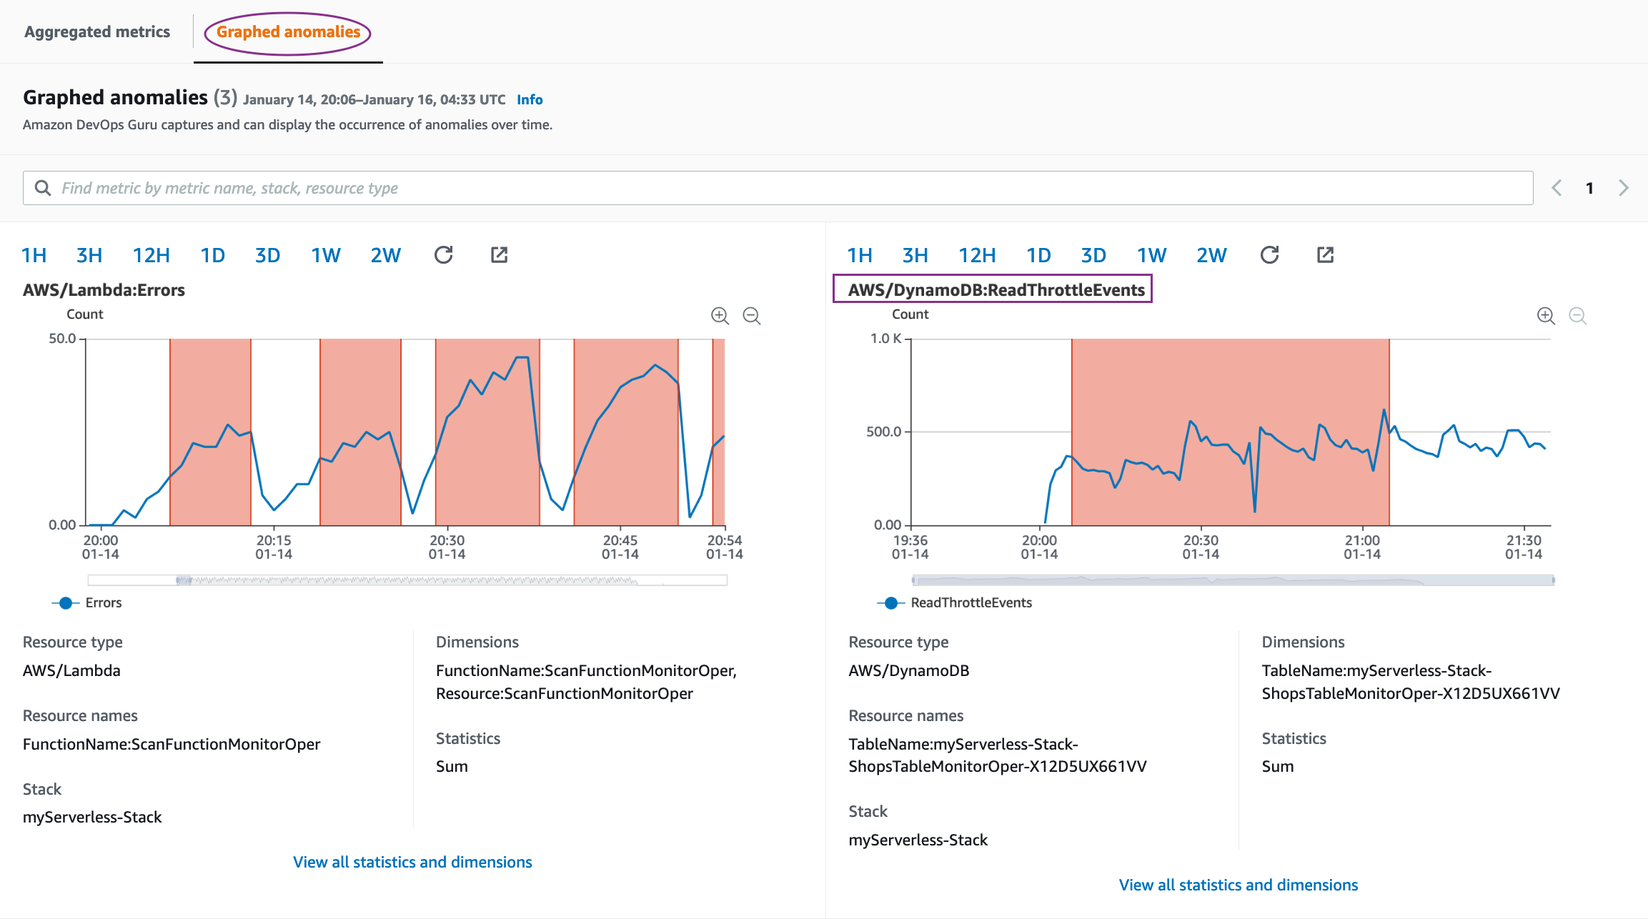View all statistics for Lambda Errors
Viewport: 1648px width, 919px height.
(x=412, y=862)
